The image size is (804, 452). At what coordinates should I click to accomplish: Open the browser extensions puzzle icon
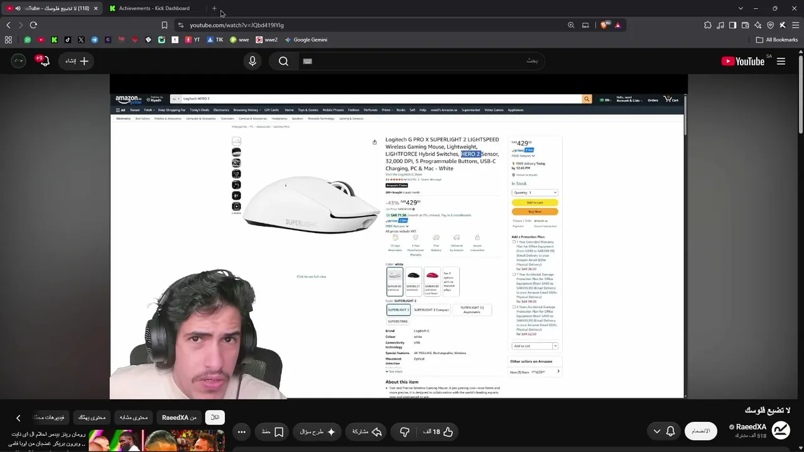[708, 25]
